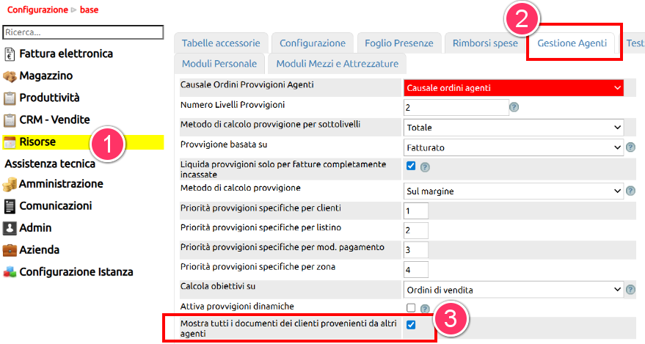The height and width of the screenshot is (344, 645).
Task: Click the Amministrazione coins icon
Action: (x=10, y=184)
